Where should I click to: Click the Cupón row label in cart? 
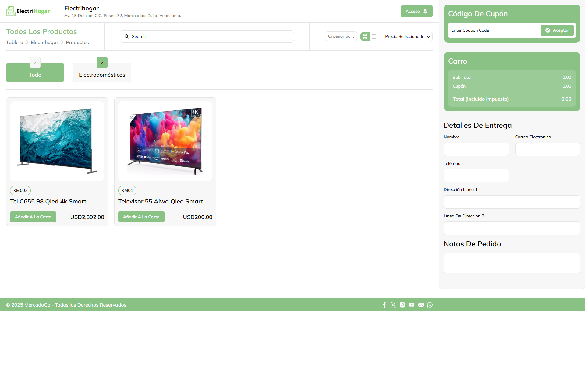click(x=459, y=86)
